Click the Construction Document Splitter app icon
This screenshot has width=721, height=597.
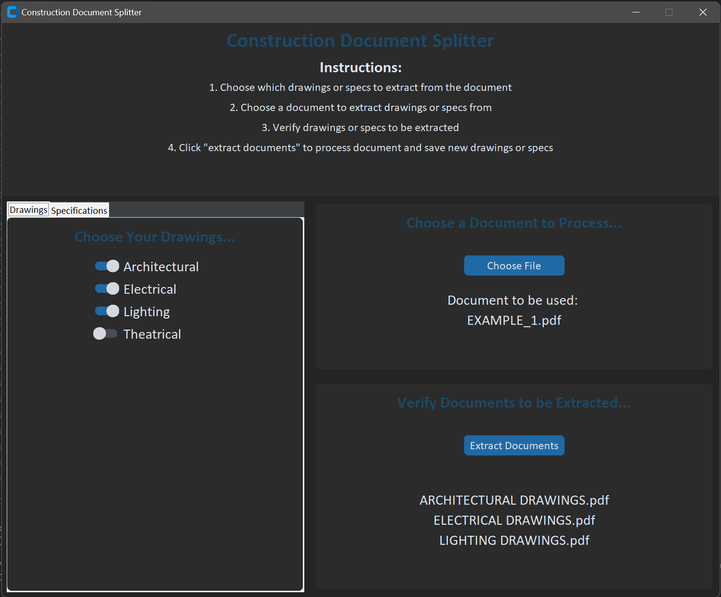[12, 12]
